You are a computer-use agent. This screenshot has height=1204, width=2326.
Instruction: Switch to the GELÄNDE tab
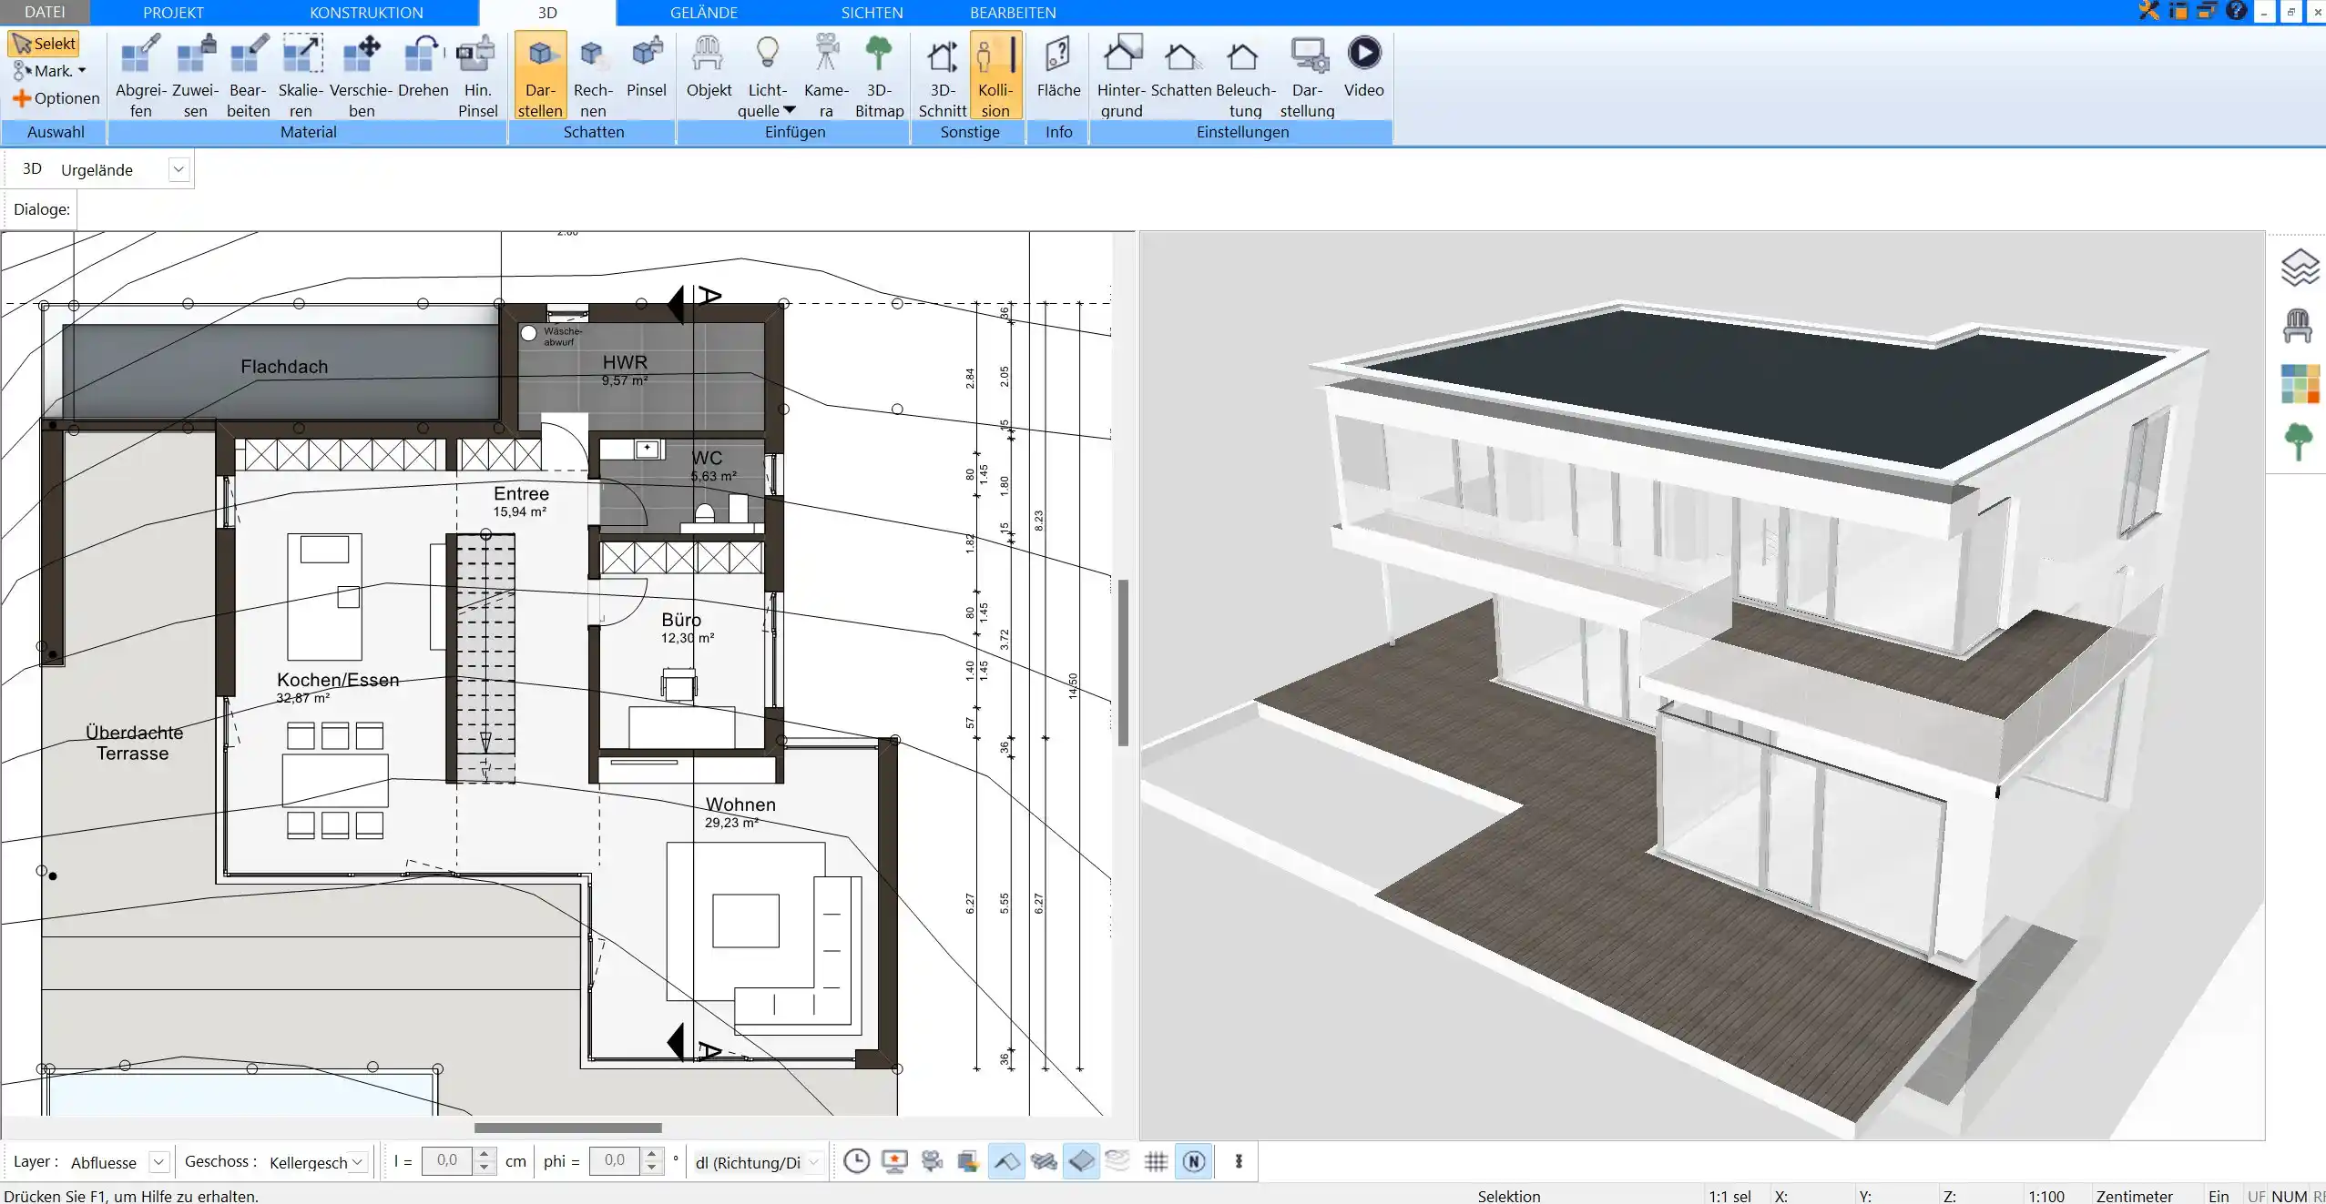pos(704,12)
